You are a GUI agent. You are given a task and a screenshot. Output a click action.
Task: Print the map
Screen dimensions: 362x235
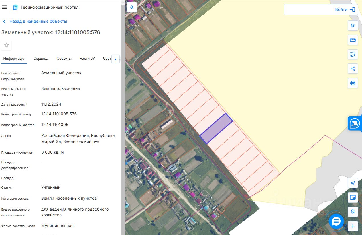pos(353,83)
